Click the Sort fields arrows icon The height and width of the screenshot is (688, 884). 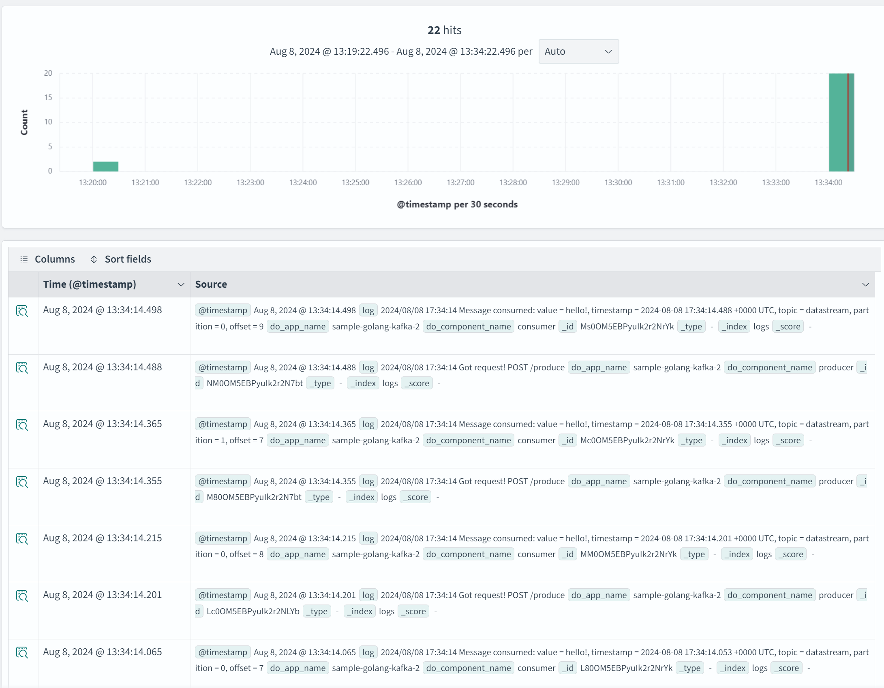point(94,259)
